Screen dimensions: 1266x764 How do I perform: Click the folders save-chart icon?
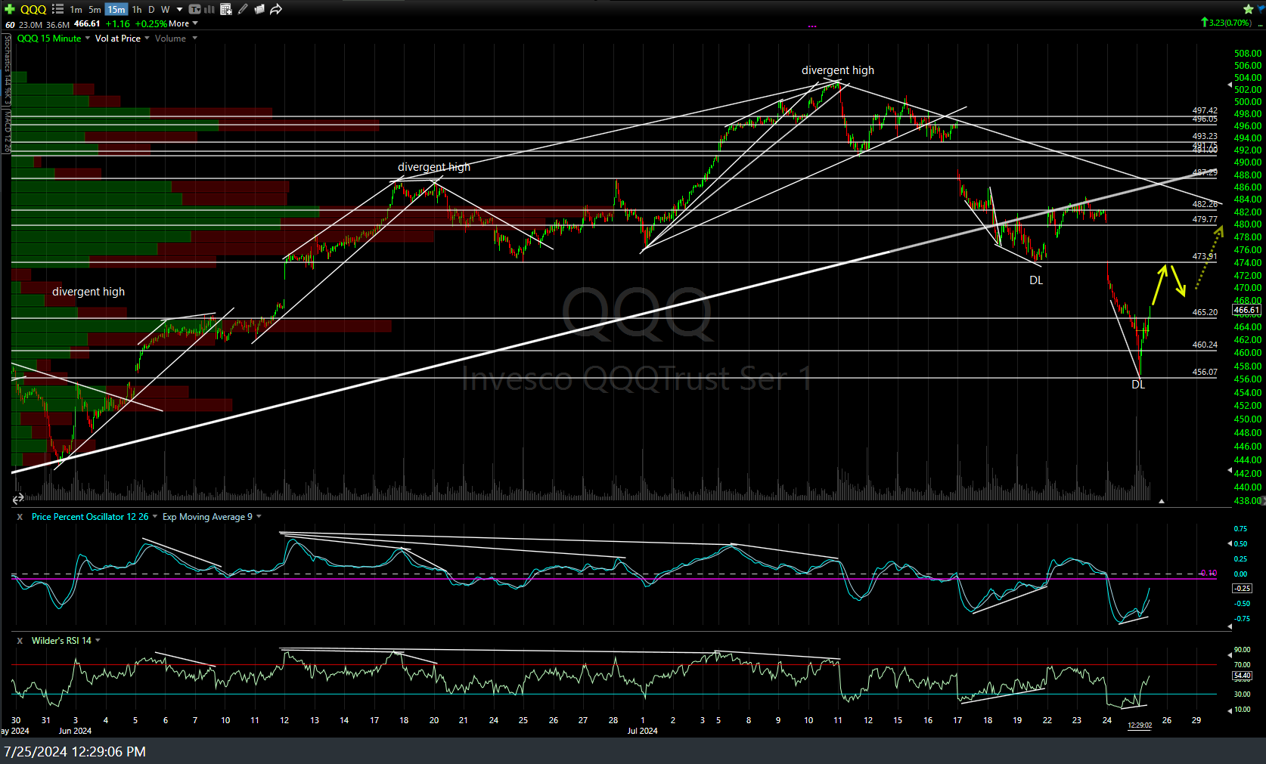[x=259, y=9]
